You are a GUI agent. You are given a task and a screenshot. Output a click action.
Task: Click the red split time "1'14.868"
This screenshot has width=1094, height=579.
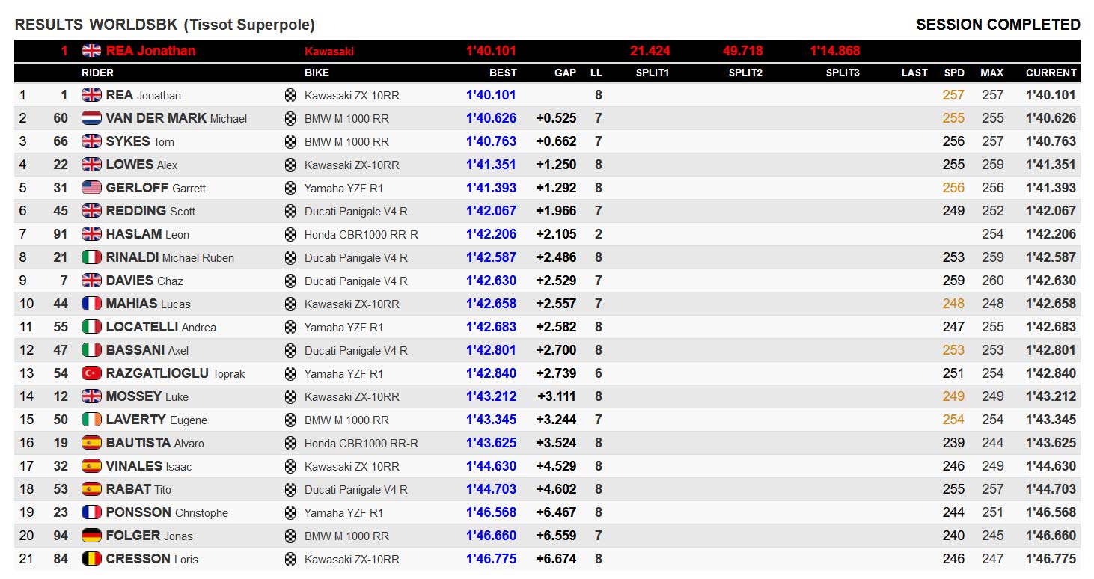pyautogui.click(x=835, y=51)
